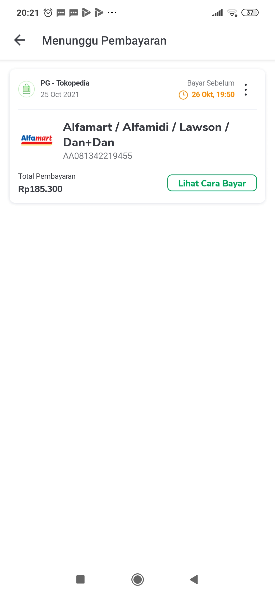The image size is (275, 596).
Task: Tap the Alfamart logo
Action: [x=37, y=140]
